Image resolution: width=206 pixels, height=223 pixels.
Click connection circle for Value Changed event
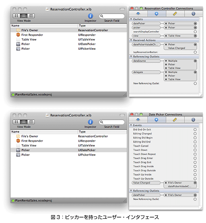[195, 183]
